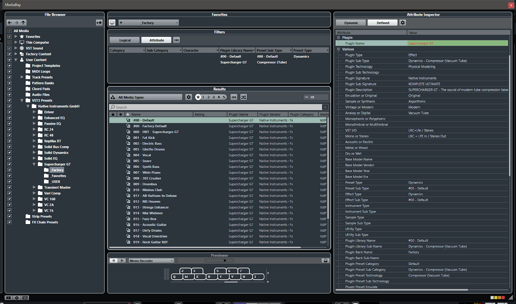Open the media type selector icon
Screen dimensions: 516x304
click(113, 97)
